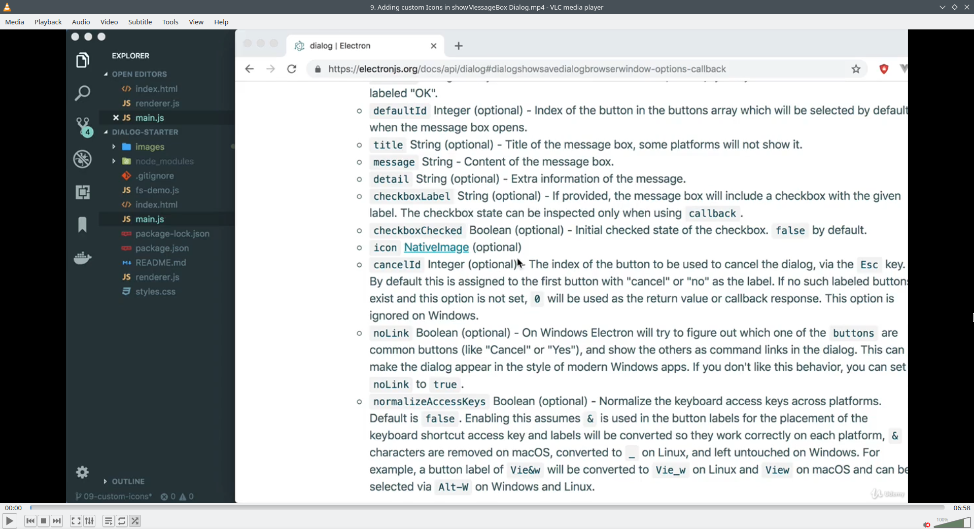Expand the images folder

click(114, 147)
